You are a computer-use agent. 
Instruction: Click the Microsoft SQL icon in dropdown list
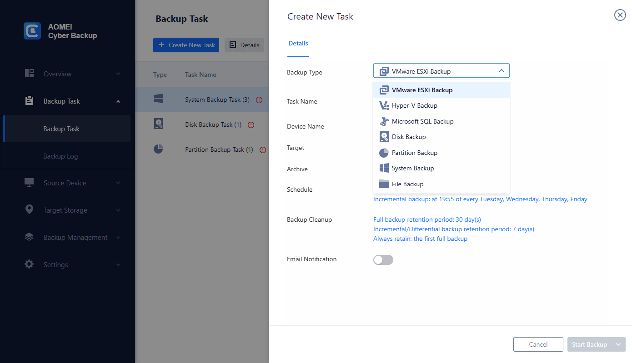[x=384, y=121]
